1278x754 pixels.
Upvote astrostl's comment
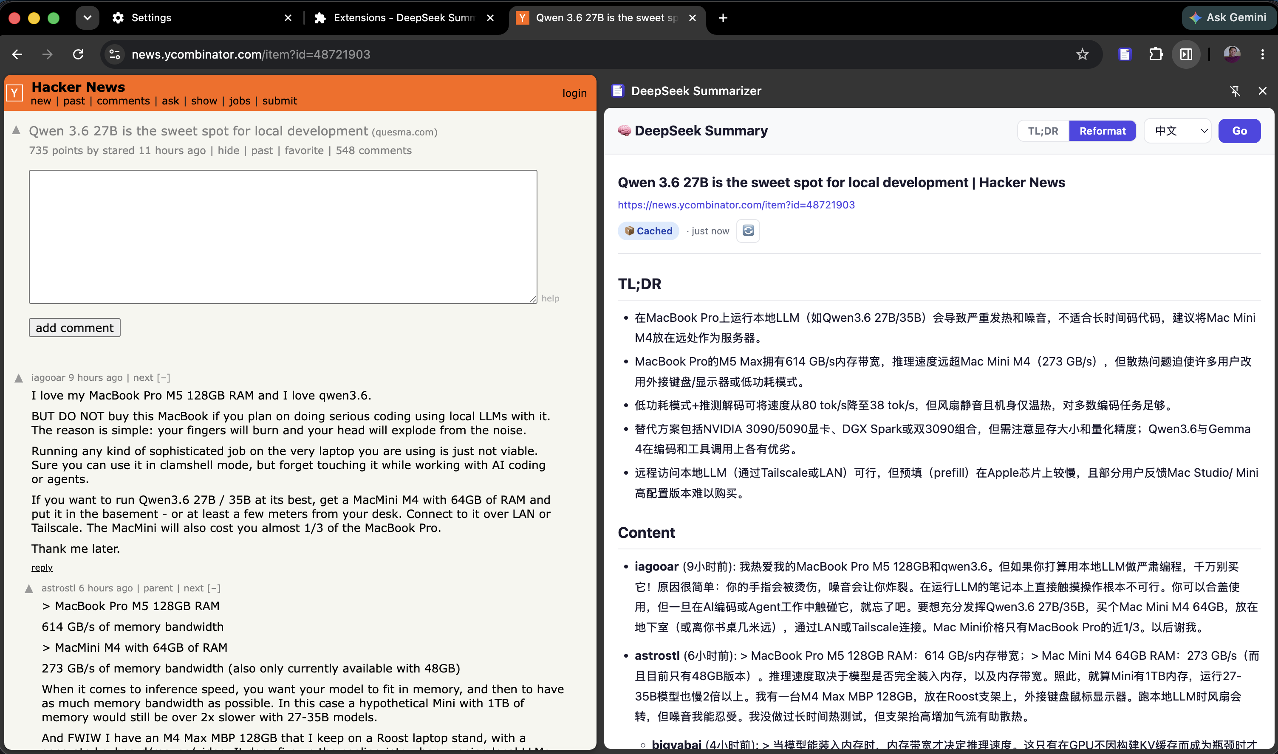(x=29, y=589)
